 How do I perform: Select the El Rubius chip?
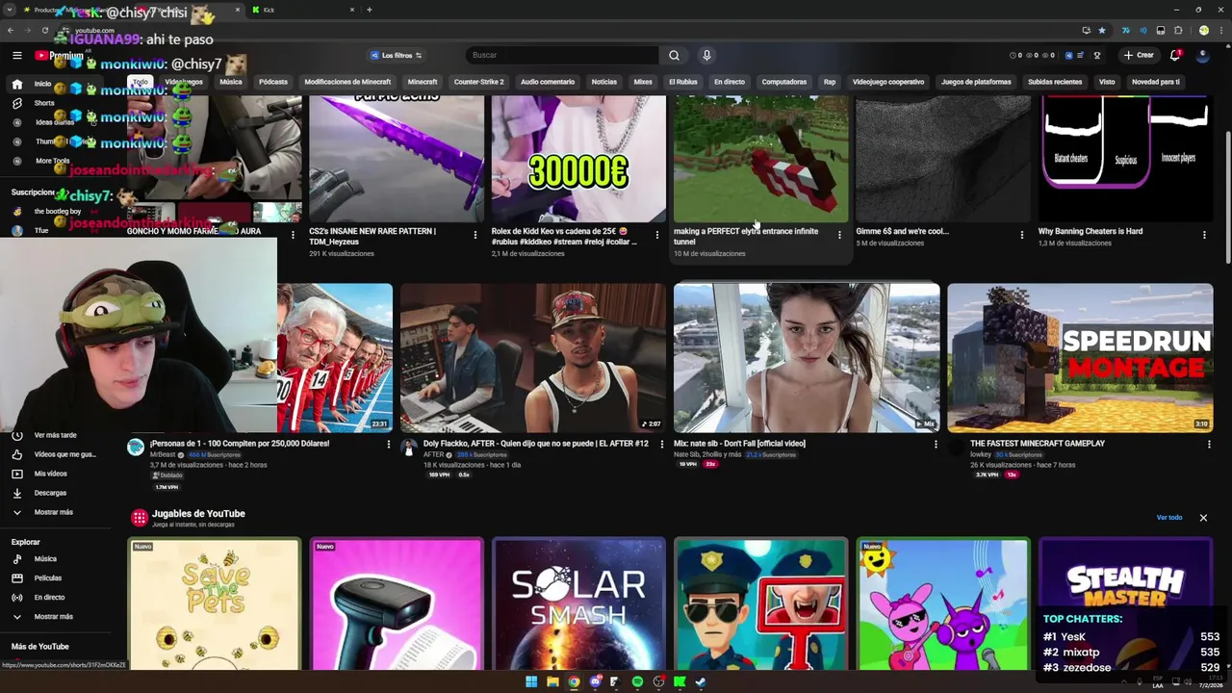point(683,82)
